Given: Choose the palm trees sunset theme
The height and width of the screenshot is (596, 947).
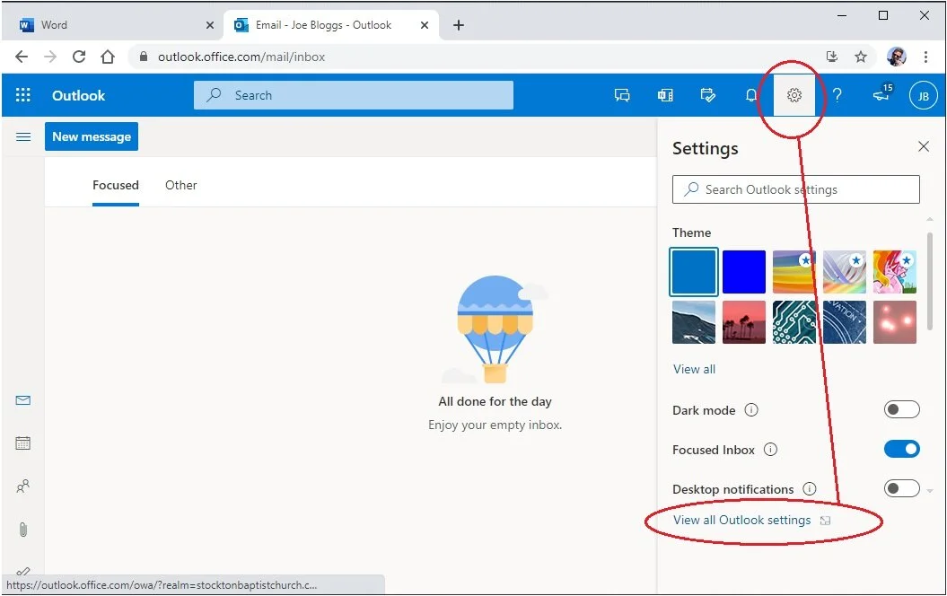Looking at the screenshot, I should pos(744,322).
